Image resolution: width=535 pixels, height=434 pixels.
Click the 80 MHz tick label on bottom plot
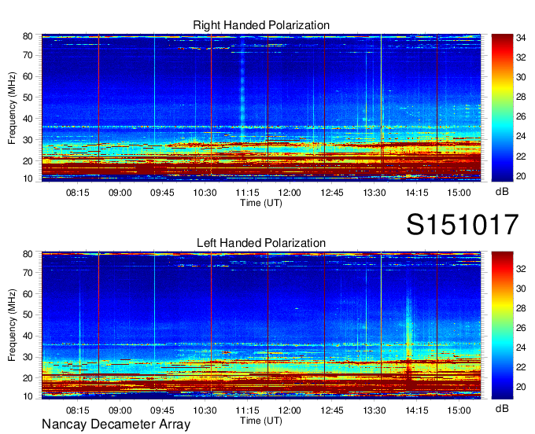tap(28, 254)
